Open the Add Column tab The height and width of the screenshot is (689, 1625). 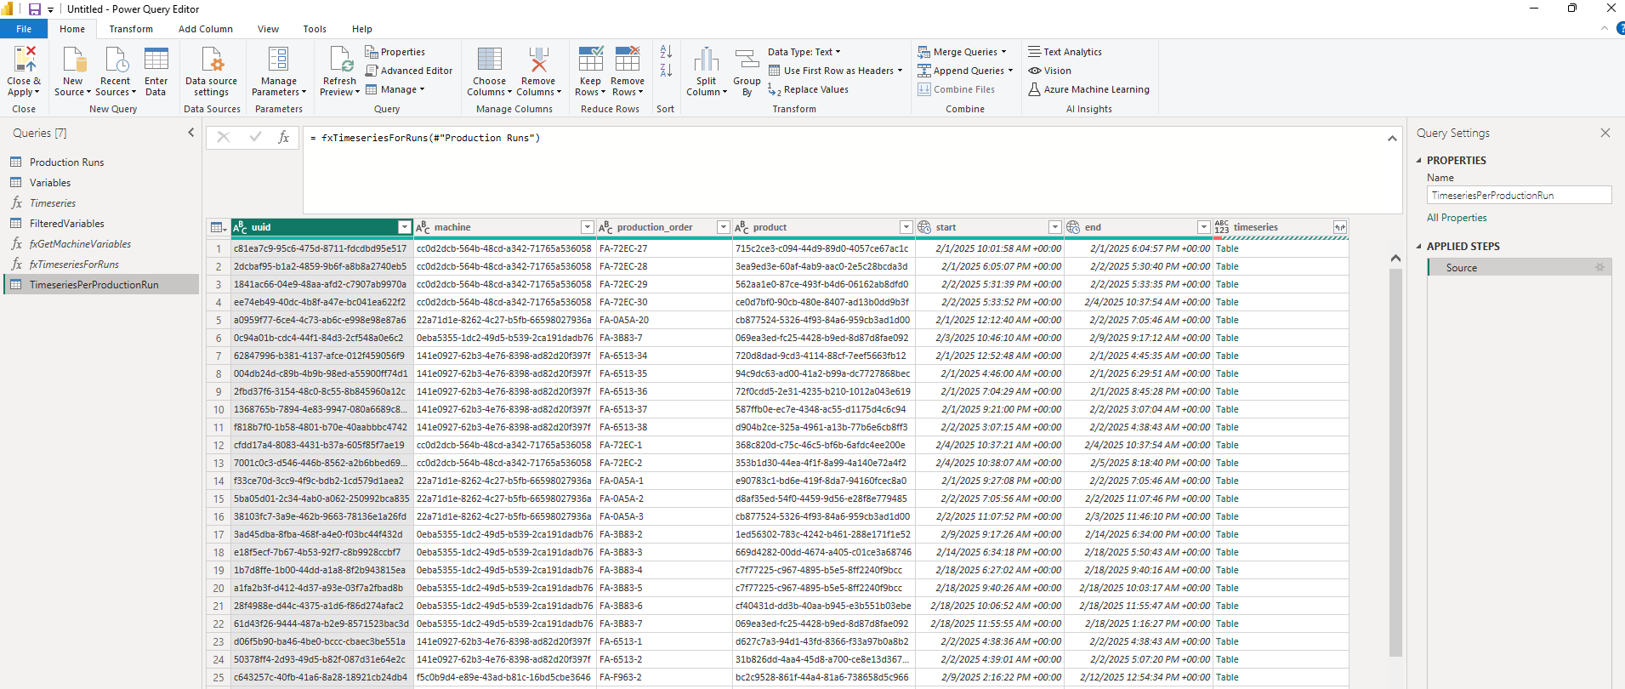click(x=205, y=29)
